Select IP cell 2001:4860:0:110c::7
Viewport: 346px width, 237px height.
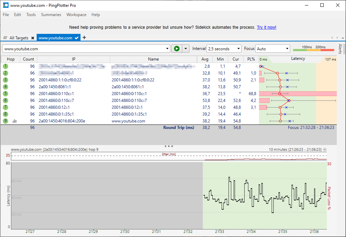[x=56, y=101]
